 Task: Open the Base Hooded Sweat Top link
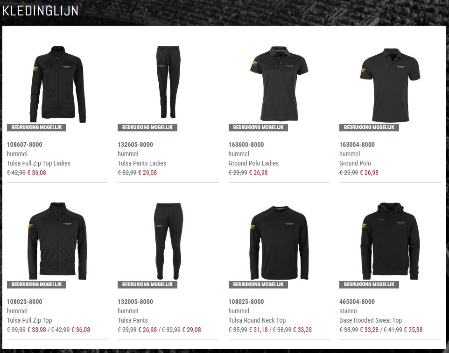(371, 320)
